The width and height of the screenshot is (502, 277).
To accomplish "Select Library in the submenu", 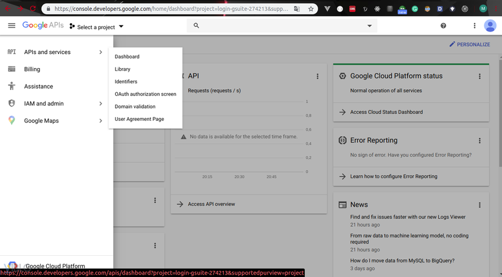I will click(x=122, y=69).
